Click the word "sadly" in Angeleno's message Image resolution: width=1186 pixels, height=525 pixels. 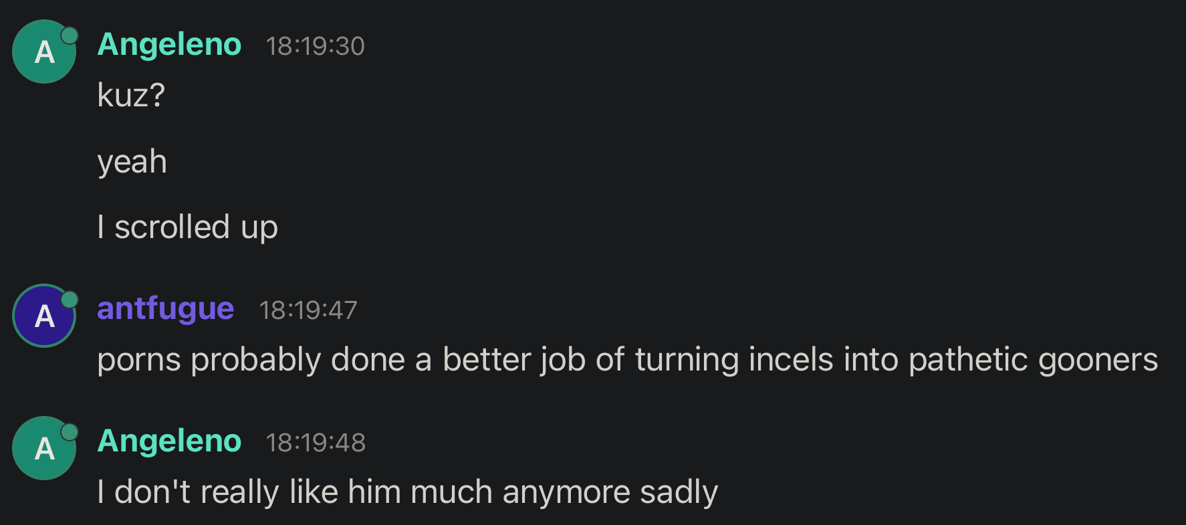click(679, 492)
